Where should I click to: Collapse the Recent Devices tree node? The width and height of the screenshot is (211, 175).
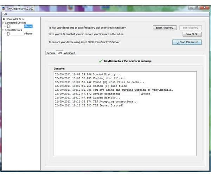pyautogui.click(x=3, y=30)
